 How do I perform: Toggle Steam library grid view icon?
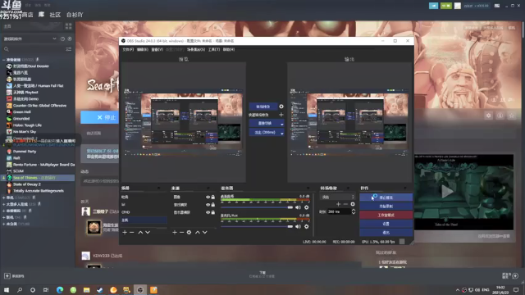(69, 26)
